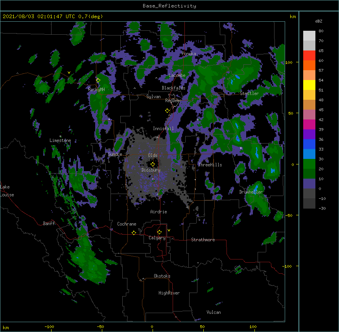Click the dark gray -10 dBZ legend swatch
Image resolution: width=339 pixels, height=332 pixels.
(x=309, y=203)
